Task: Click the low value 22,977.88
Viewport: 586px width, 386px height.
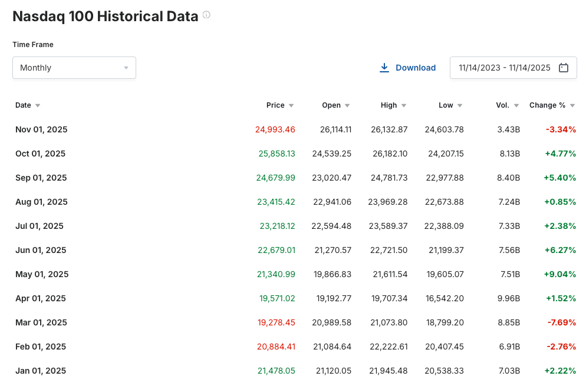Action: [445, 178]
